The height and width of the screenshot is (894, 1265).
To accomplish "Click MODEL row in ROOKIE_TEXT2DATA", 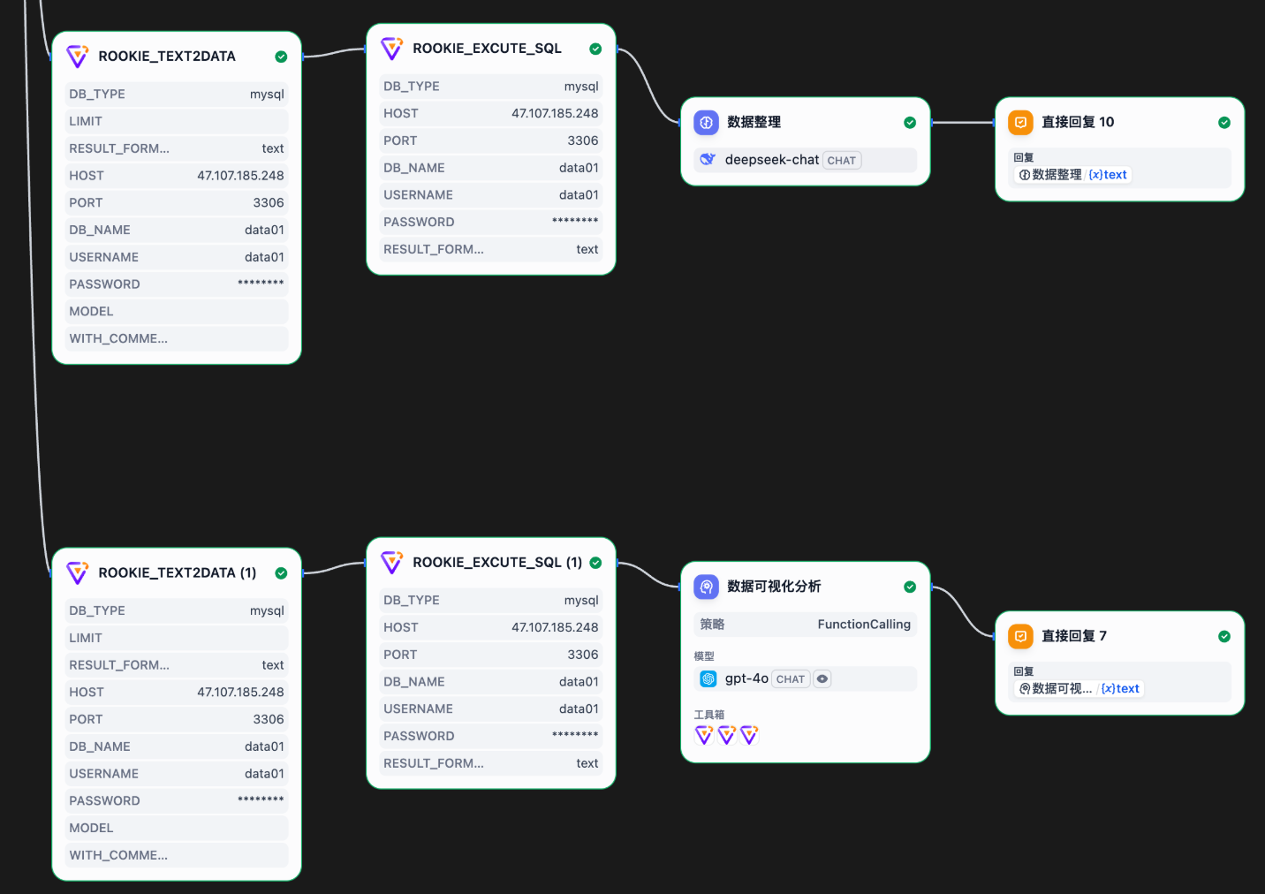I will (x=177, y=312).
